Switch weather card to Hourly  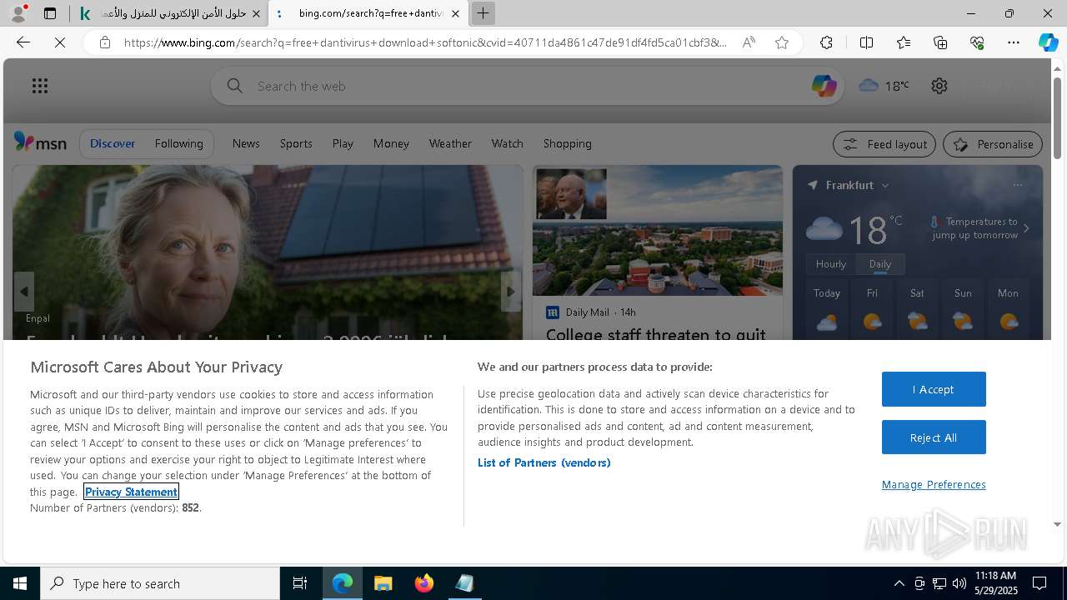[x=830, y=264]
